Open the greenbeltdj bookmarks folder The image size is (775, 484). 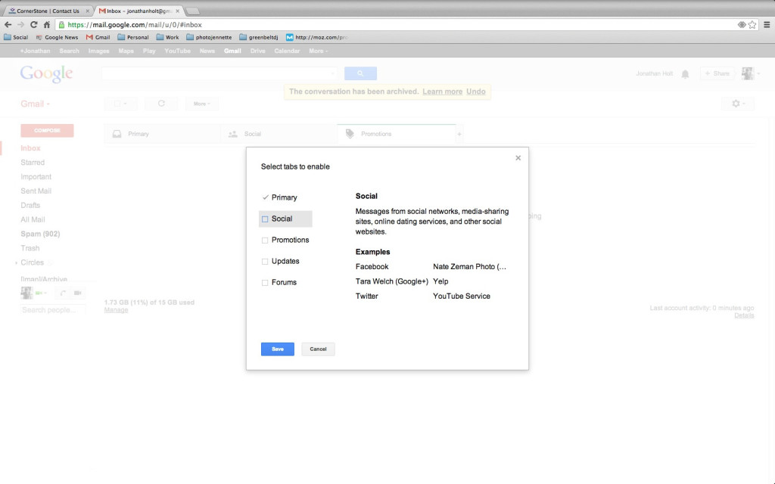pos(259,37)
